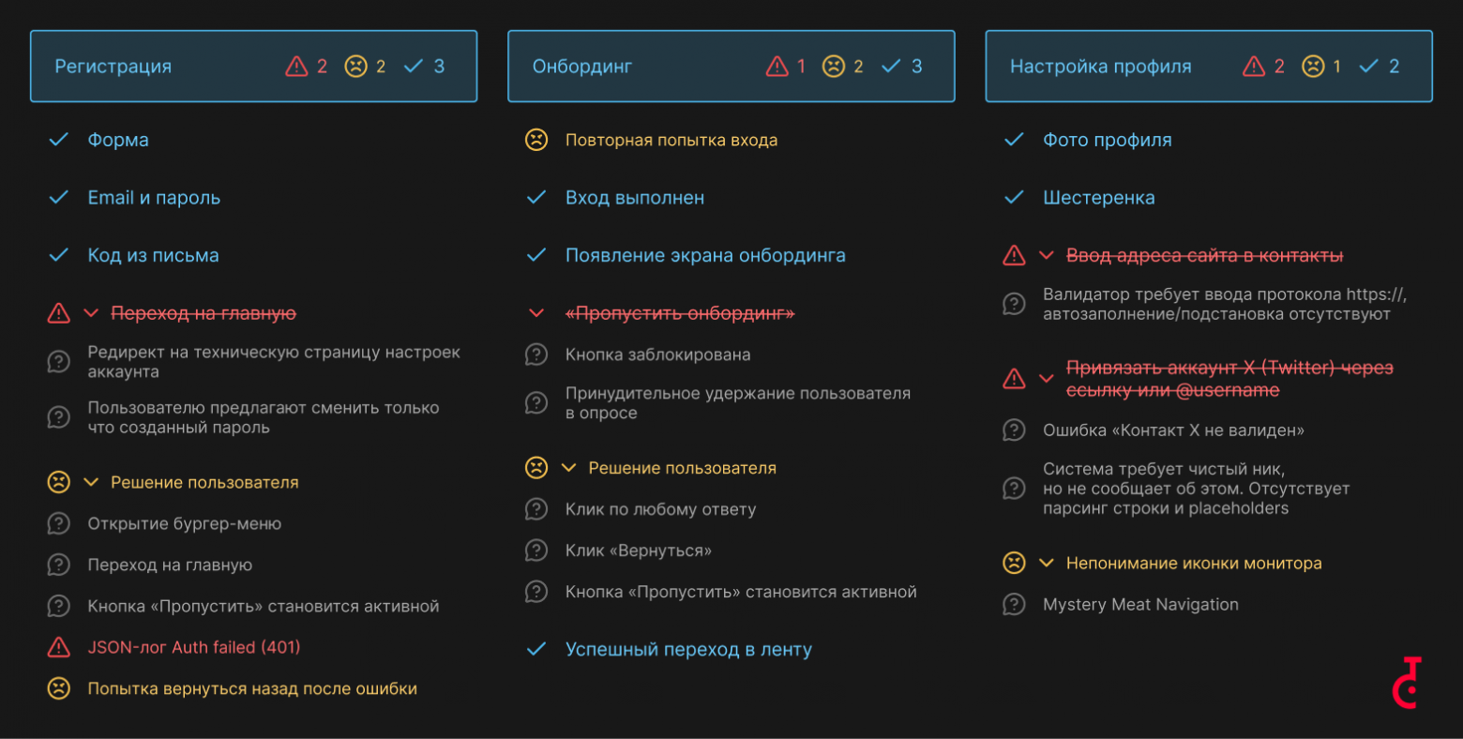Collapse the Непонимание иконки монитора chevron
Image resolution: width=1463 pixels, height=739 pixels.
click(1047, 563)
